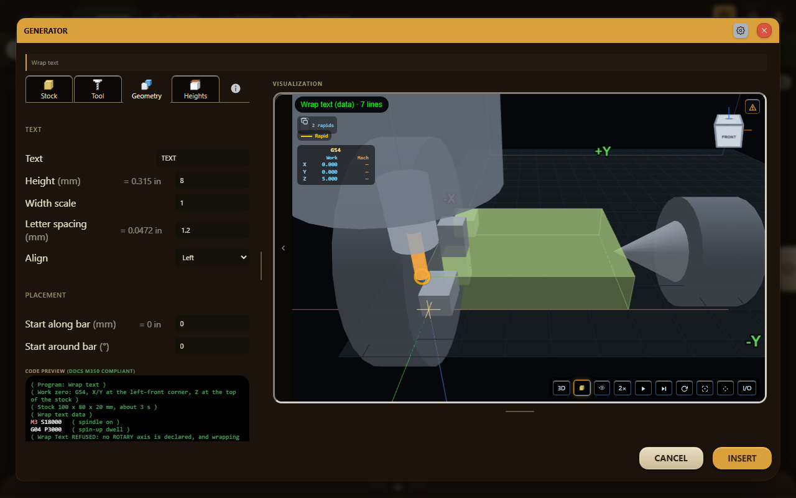This screenshot has height=498, width=796.
Task: Change the 2x playback speed
Action: [x=622, y=388]
